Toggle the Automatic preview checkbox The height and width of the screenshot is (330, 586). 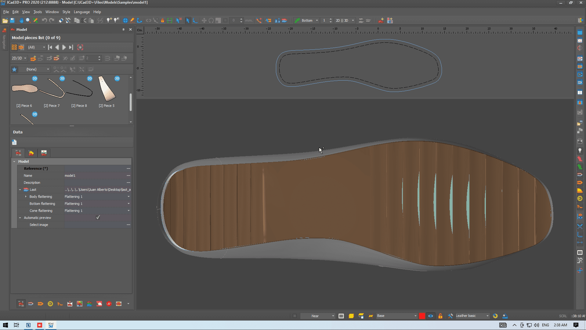(x=98, y=217)
